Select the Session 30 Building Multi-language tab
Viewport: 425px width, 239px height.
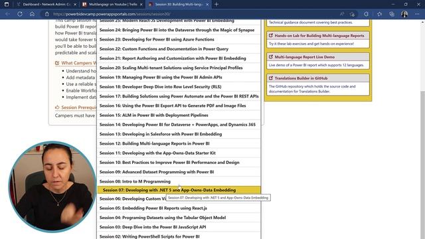(179, 5)
